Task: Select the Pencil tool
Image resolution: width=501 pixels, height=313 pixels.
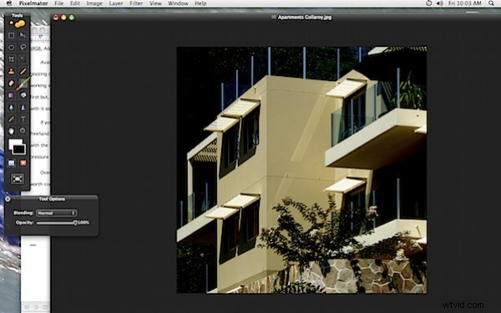Action: point(23,71)
